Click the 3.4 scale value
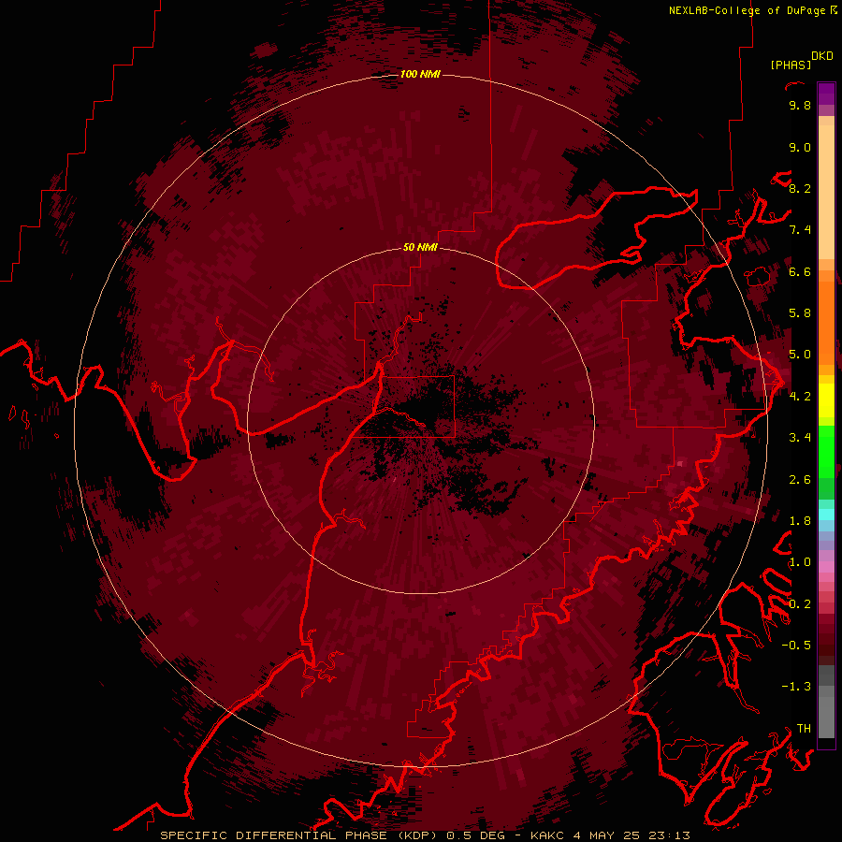Screen dimensions: 842x842 [x=800, y=438]
